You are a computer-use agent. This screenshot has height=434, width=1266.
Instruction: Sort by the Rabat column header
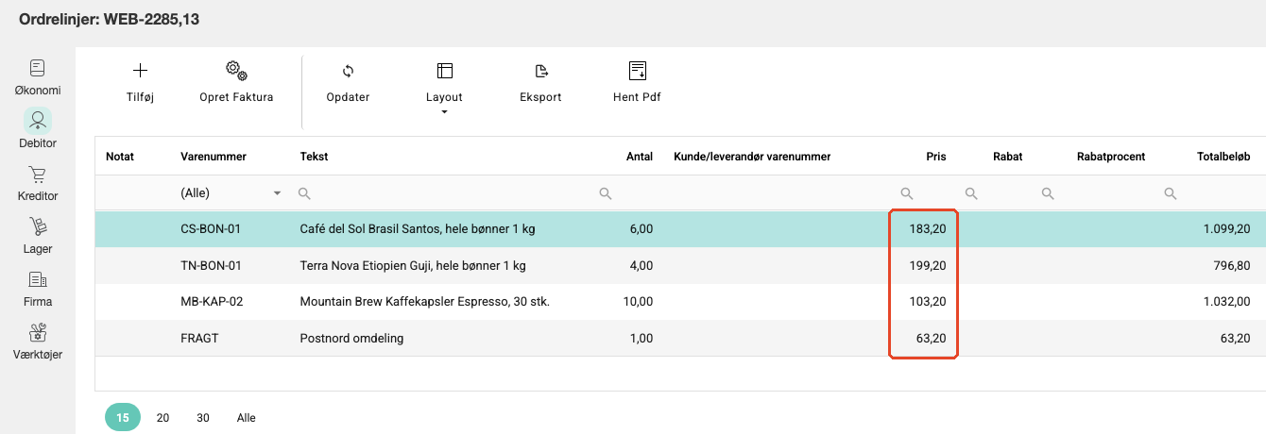(1007, 157)
